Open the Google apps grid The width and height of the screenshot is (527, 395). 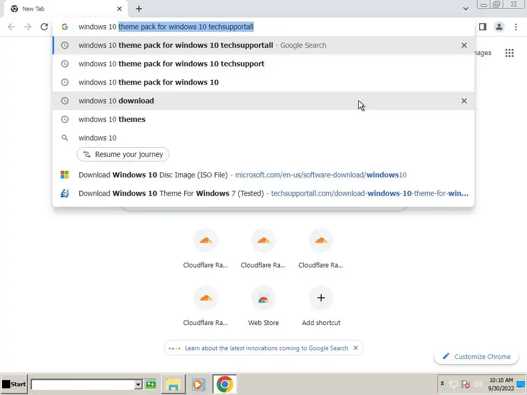click(x=509, y=53)
